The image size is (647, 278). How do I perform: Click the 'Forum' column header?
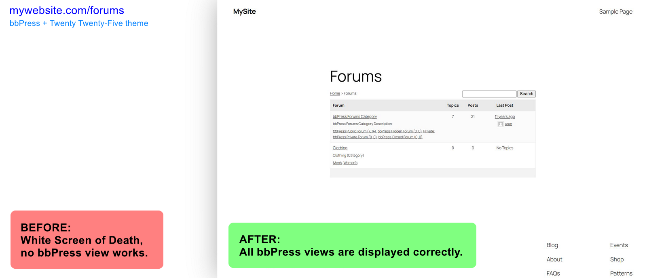click(338, 105)
